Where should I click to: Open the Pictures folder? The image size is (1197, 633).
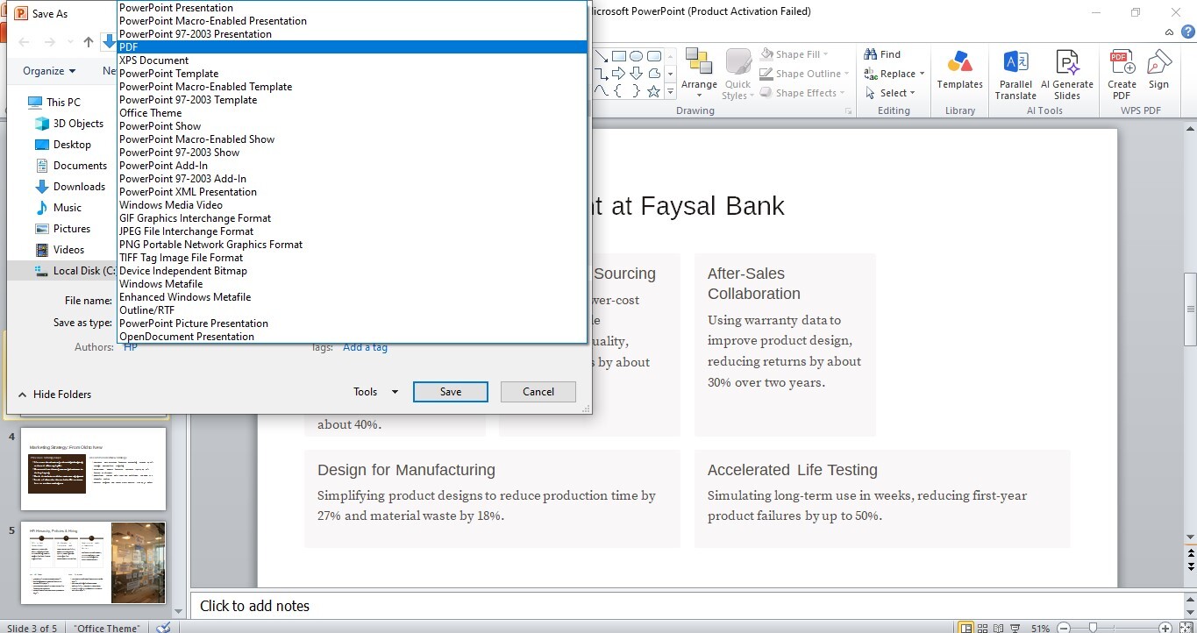coord(62,229)
